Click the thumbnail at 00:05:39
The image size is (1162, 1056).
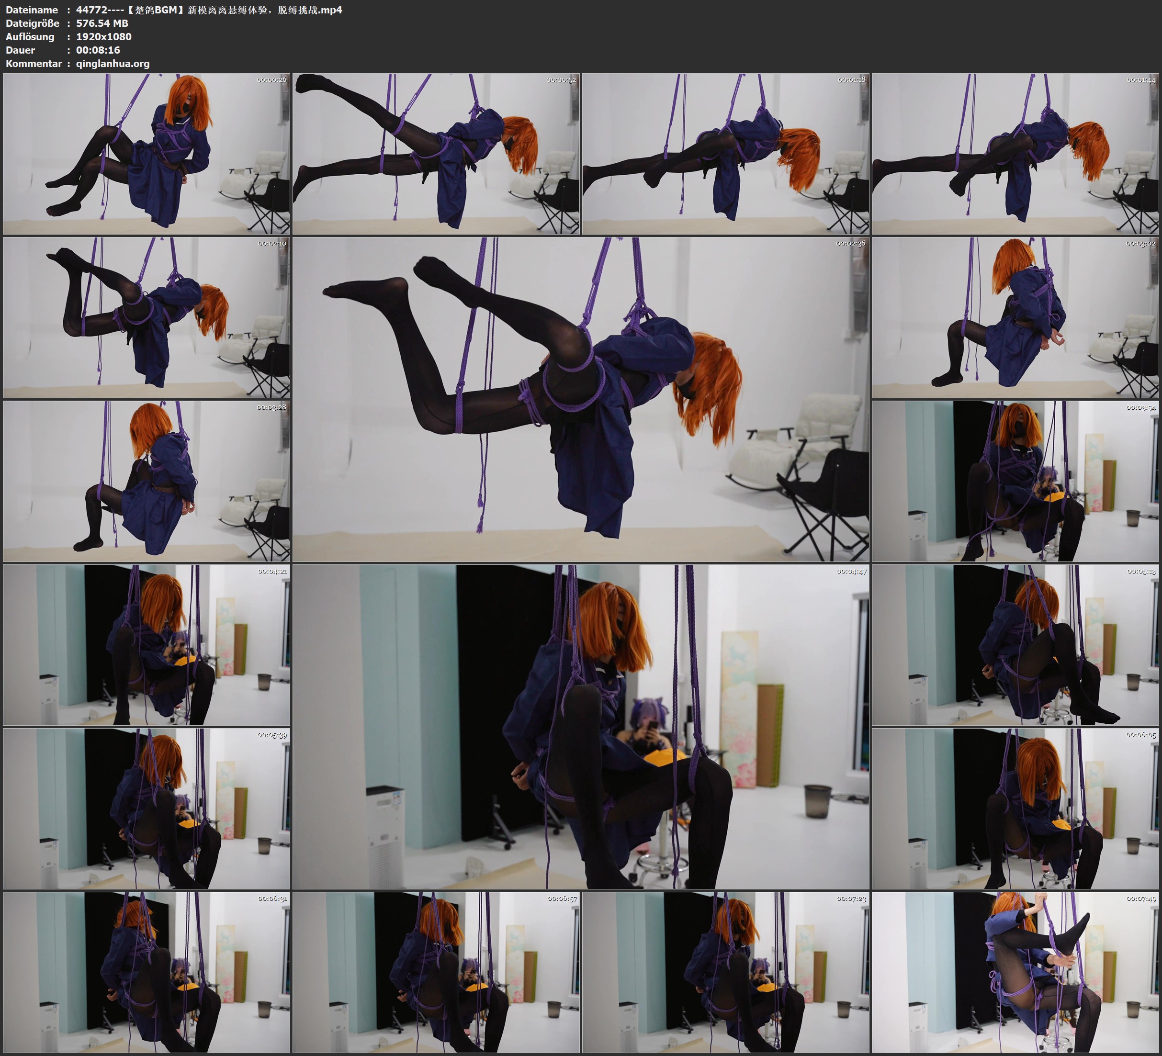click(x=147, y=809)
